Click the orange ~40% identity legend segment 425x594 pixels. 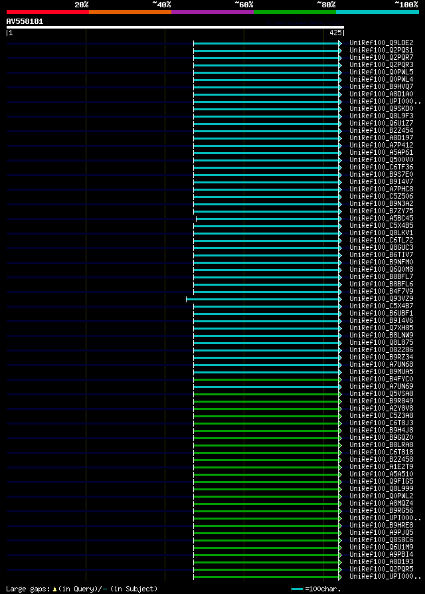[130, 12]
